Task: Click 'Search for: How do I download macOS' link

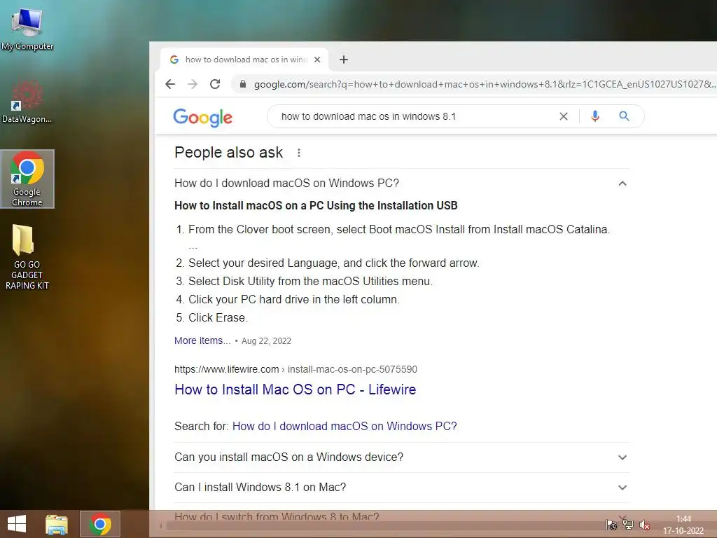Action: [x=344, y=426]
